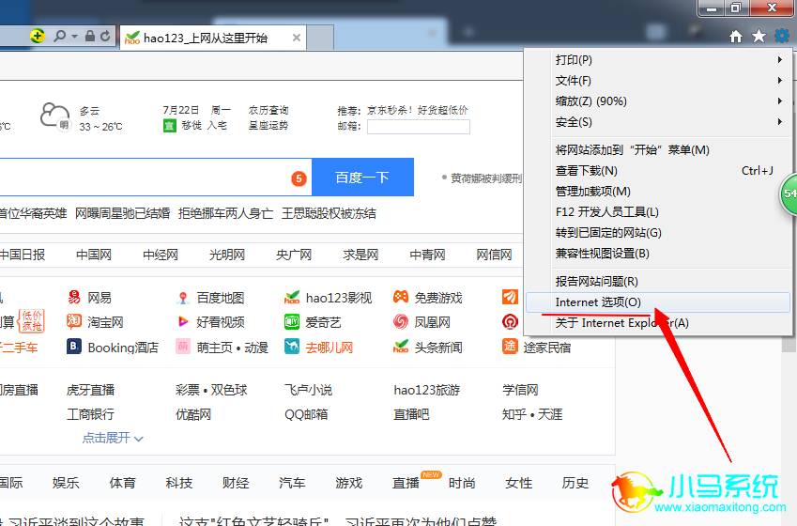Select 报告网站问题(R) menu item
Viewport: 797px width, 526px height.
point(658,281)
